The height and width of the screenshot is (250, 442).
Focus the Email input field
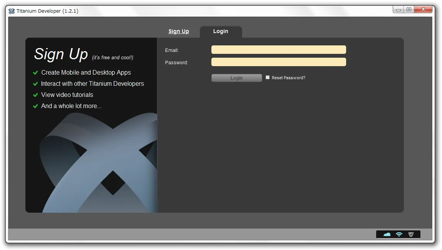pos(278,50)
